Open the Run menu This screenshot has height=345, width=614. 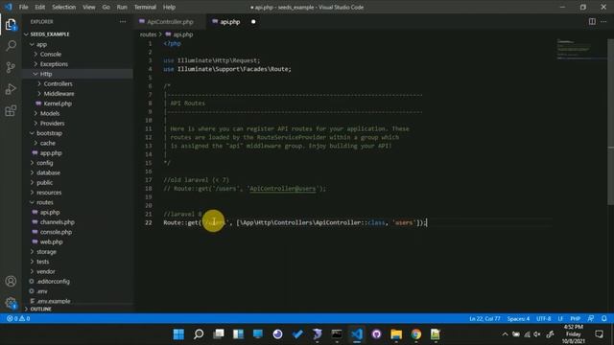pos(122,7)
